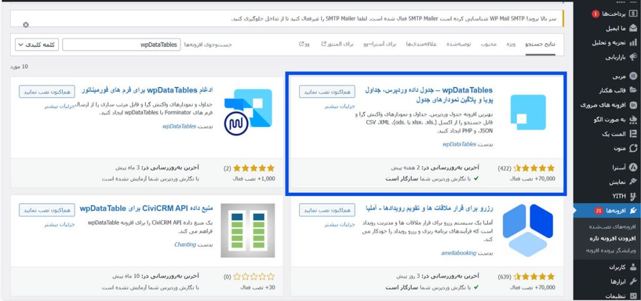Screen dimensions: 641x301
Task: Switch to the توصیه‌شده tab
Action: [x=458, y=44]
